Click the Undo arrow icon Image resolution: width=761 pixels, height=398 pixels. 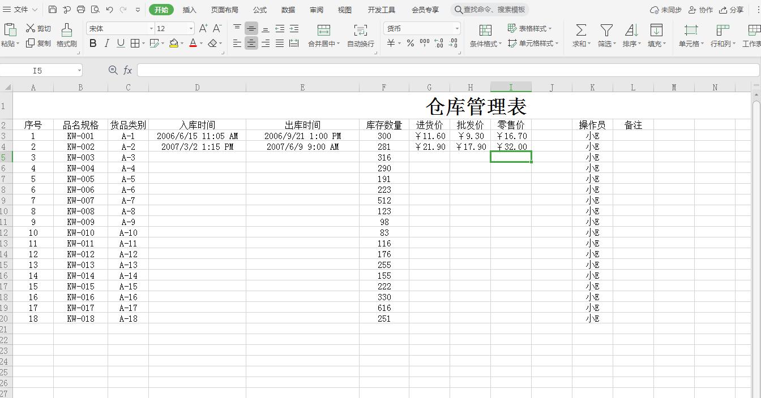108,9
